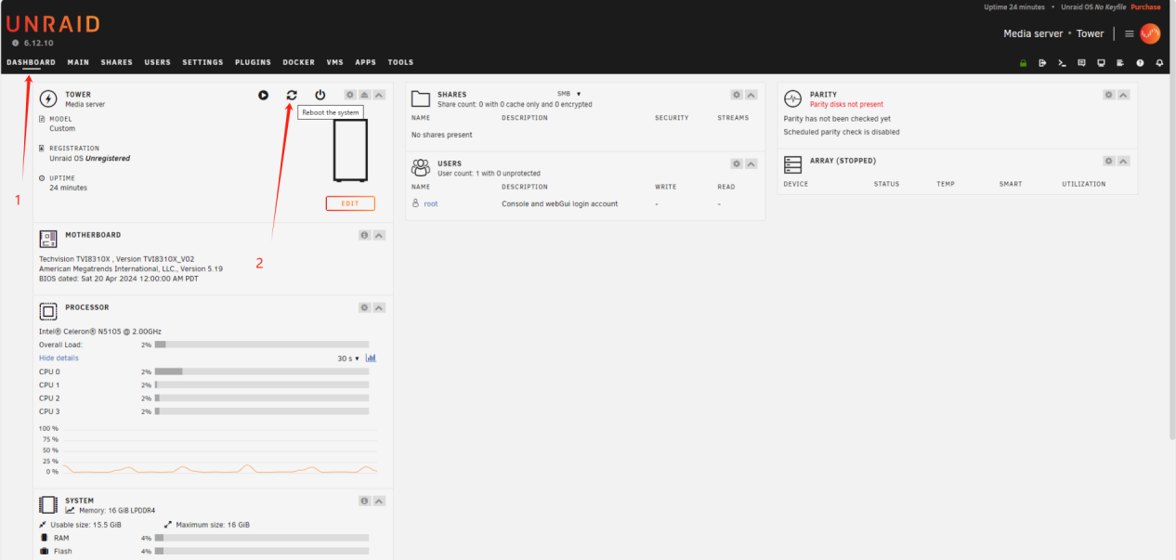Click the green lock icon in header
This screenshot has height=560, width=1176.
pyautogui.click(x=1023, y=63)
